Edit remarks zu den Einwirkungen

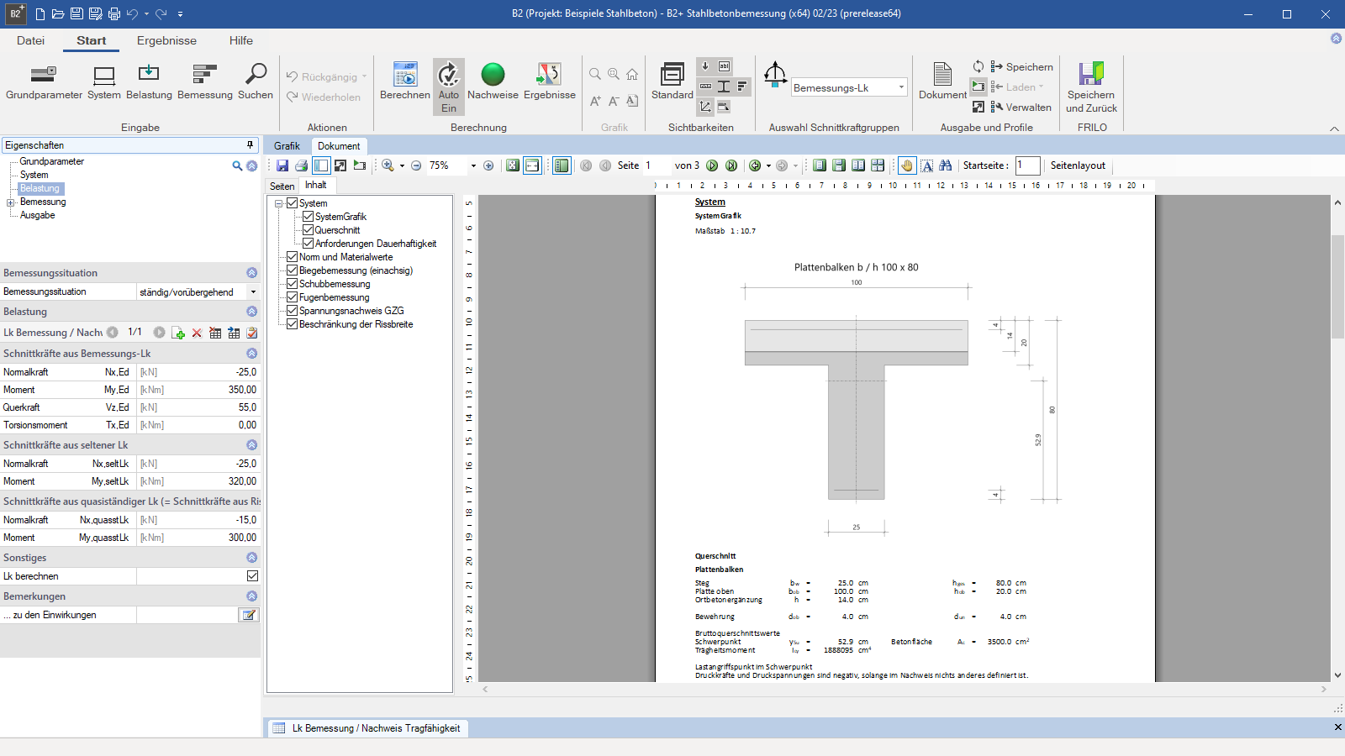coord(249,615)
